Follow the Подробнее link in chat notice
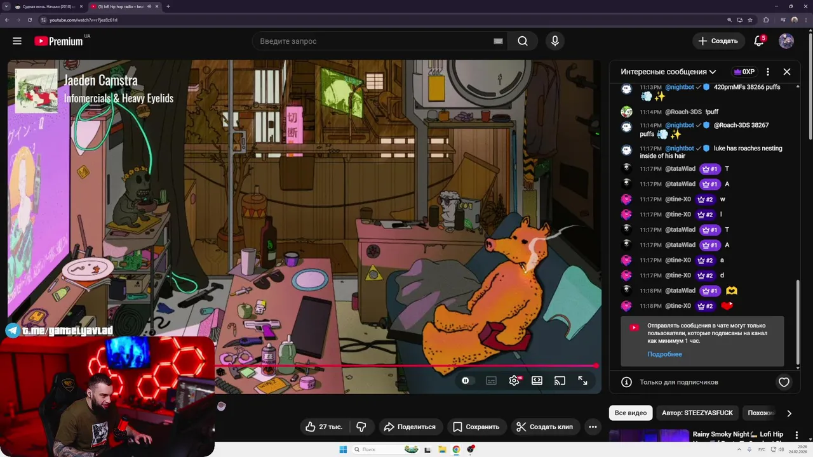Screen dimensions: 813x457 click(664, 354)
